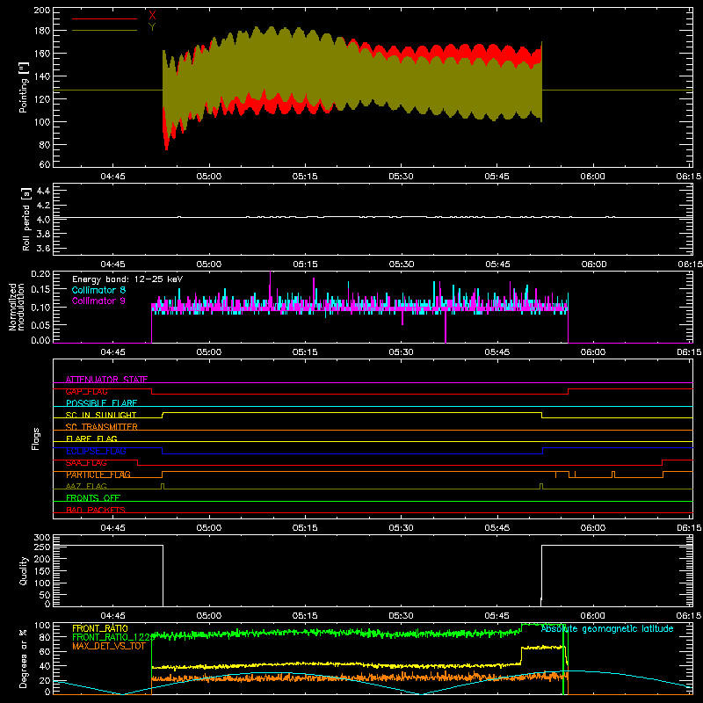This screenshot has height=703, width=703.
Task: Click the yellow FRONT_RATIO legend entry
Action: tap(100, 628)
